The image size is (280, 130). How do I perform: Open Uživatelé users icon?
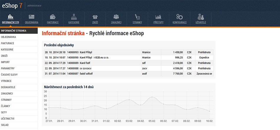coord(201,17)
